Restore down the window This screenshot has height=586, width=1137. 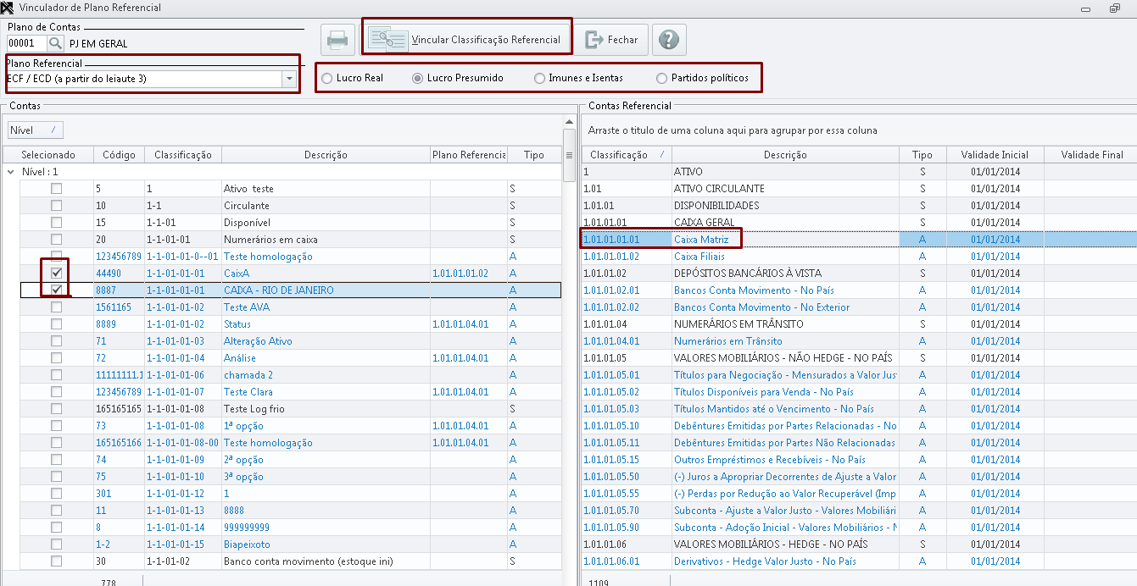pyautogui.click(x=1114, y=8)
